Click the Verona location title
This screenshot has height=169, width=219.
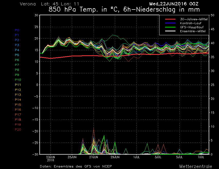click(x=28, y=4)
